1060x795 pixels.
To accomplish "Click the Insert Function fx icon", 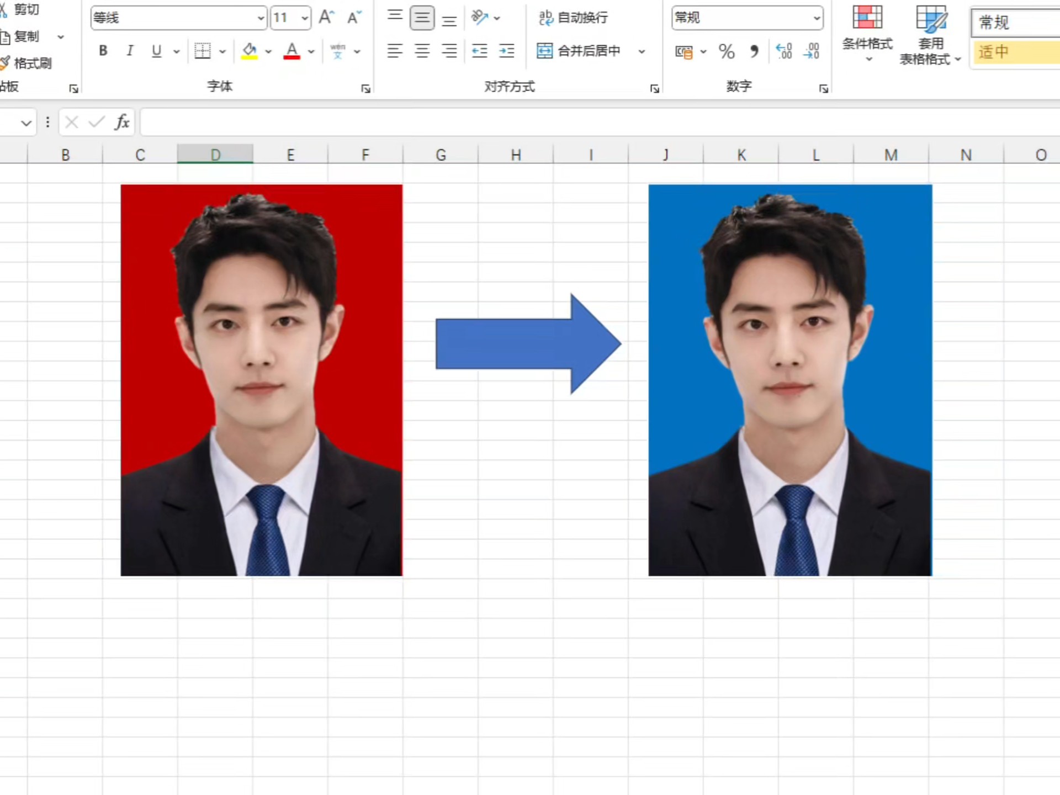I will pos(122,121).
